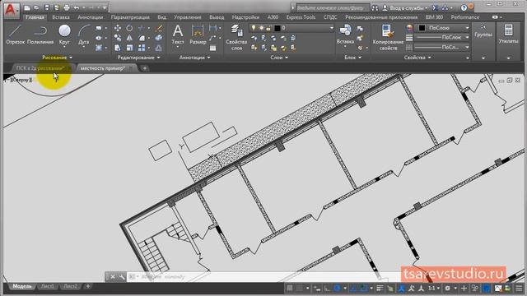Expand the Слои panel
This screenshot has width=527, height=296.
[x=279, y=58]
